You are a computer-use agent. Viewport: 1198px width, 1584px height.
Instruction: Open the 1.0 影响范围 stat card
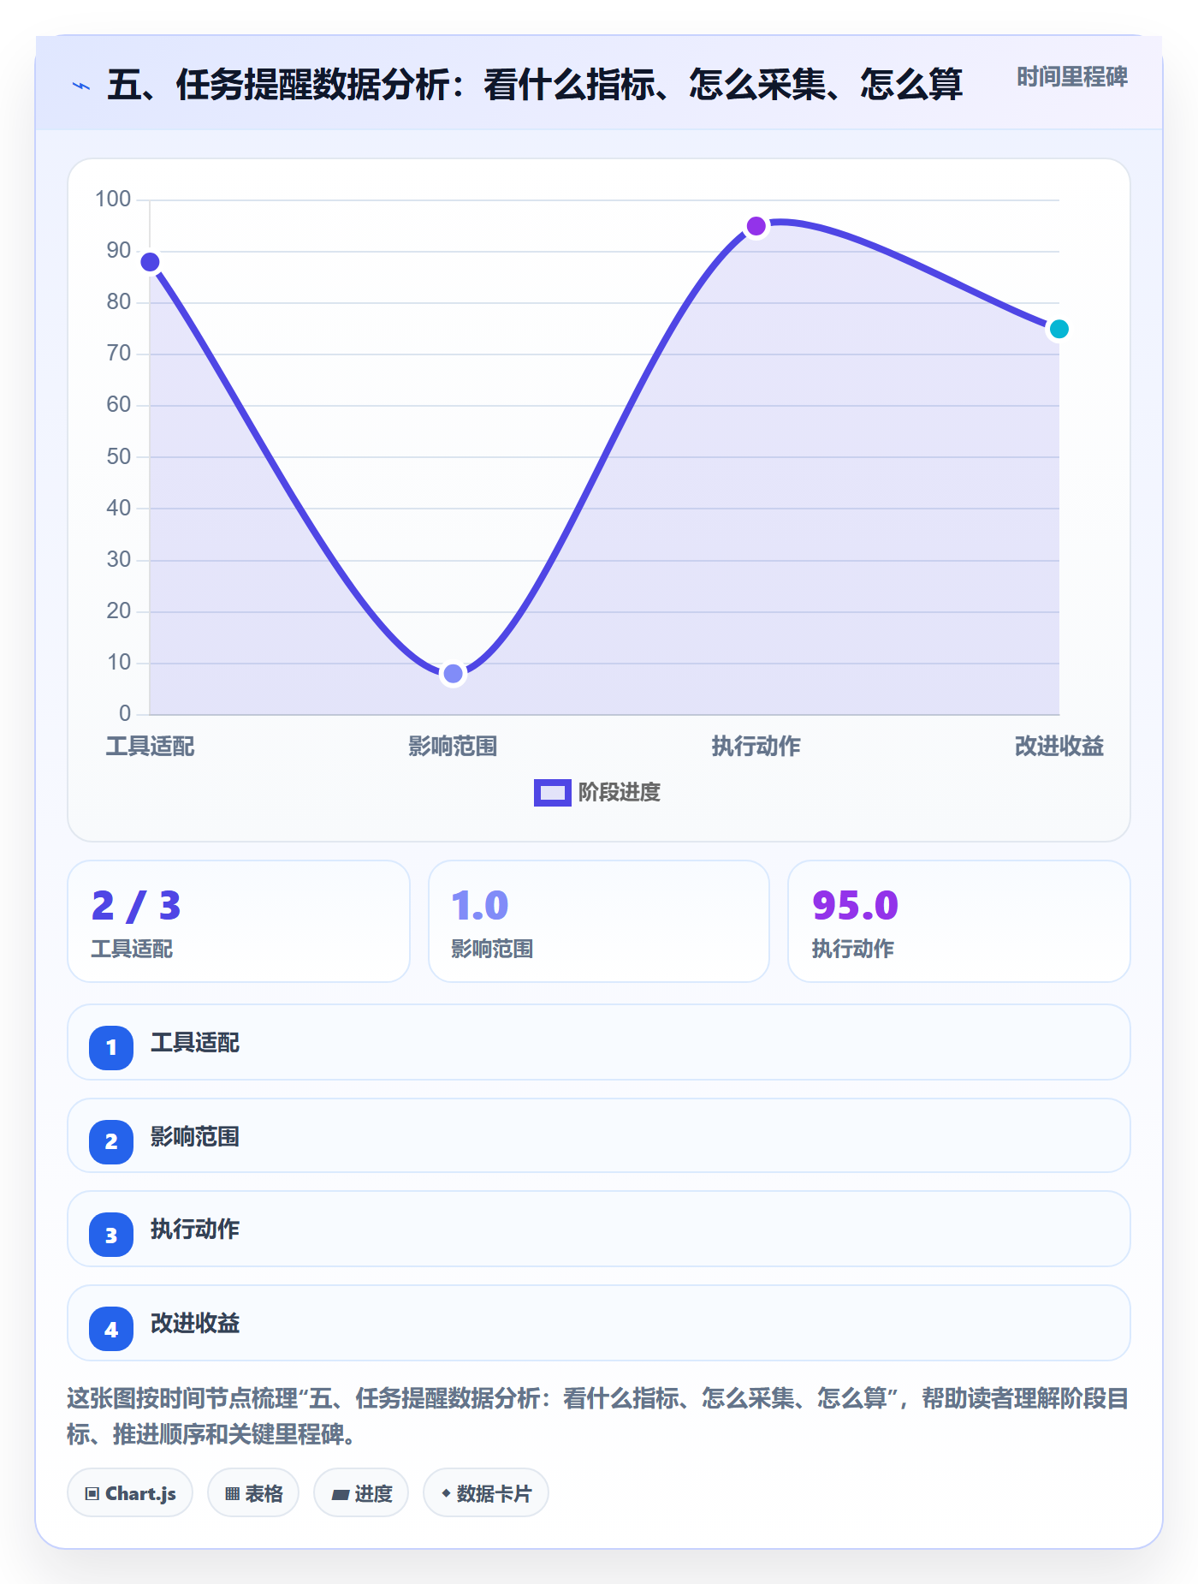[x=599, y=921]
